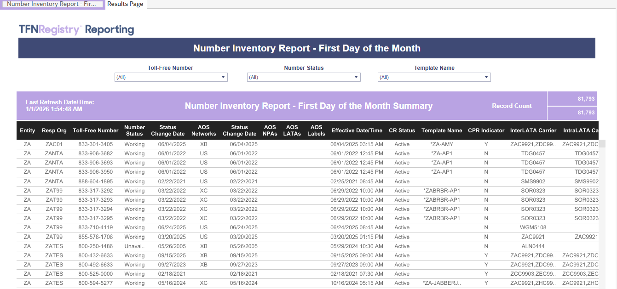This screenshot has width=617, height=289.
Task: Click the Toll-Free Number column header
Action: click(x=96, y=130)
